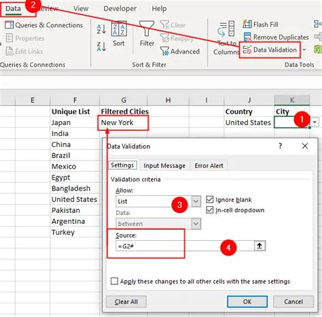322x317 pixels.
Task: Click the Clear filter command
Action: [x=173, y=25]
